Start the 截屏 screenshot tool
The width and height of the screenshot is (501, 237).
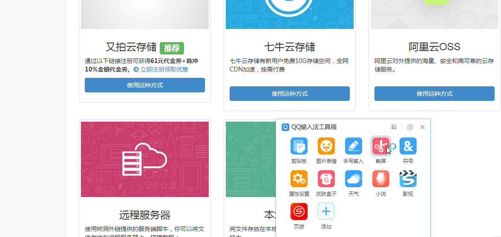click(381, 146)
